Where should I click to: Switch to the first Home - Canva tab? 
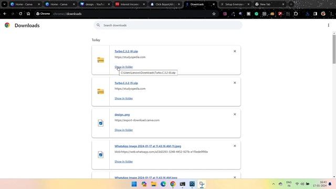pos(25,4)
